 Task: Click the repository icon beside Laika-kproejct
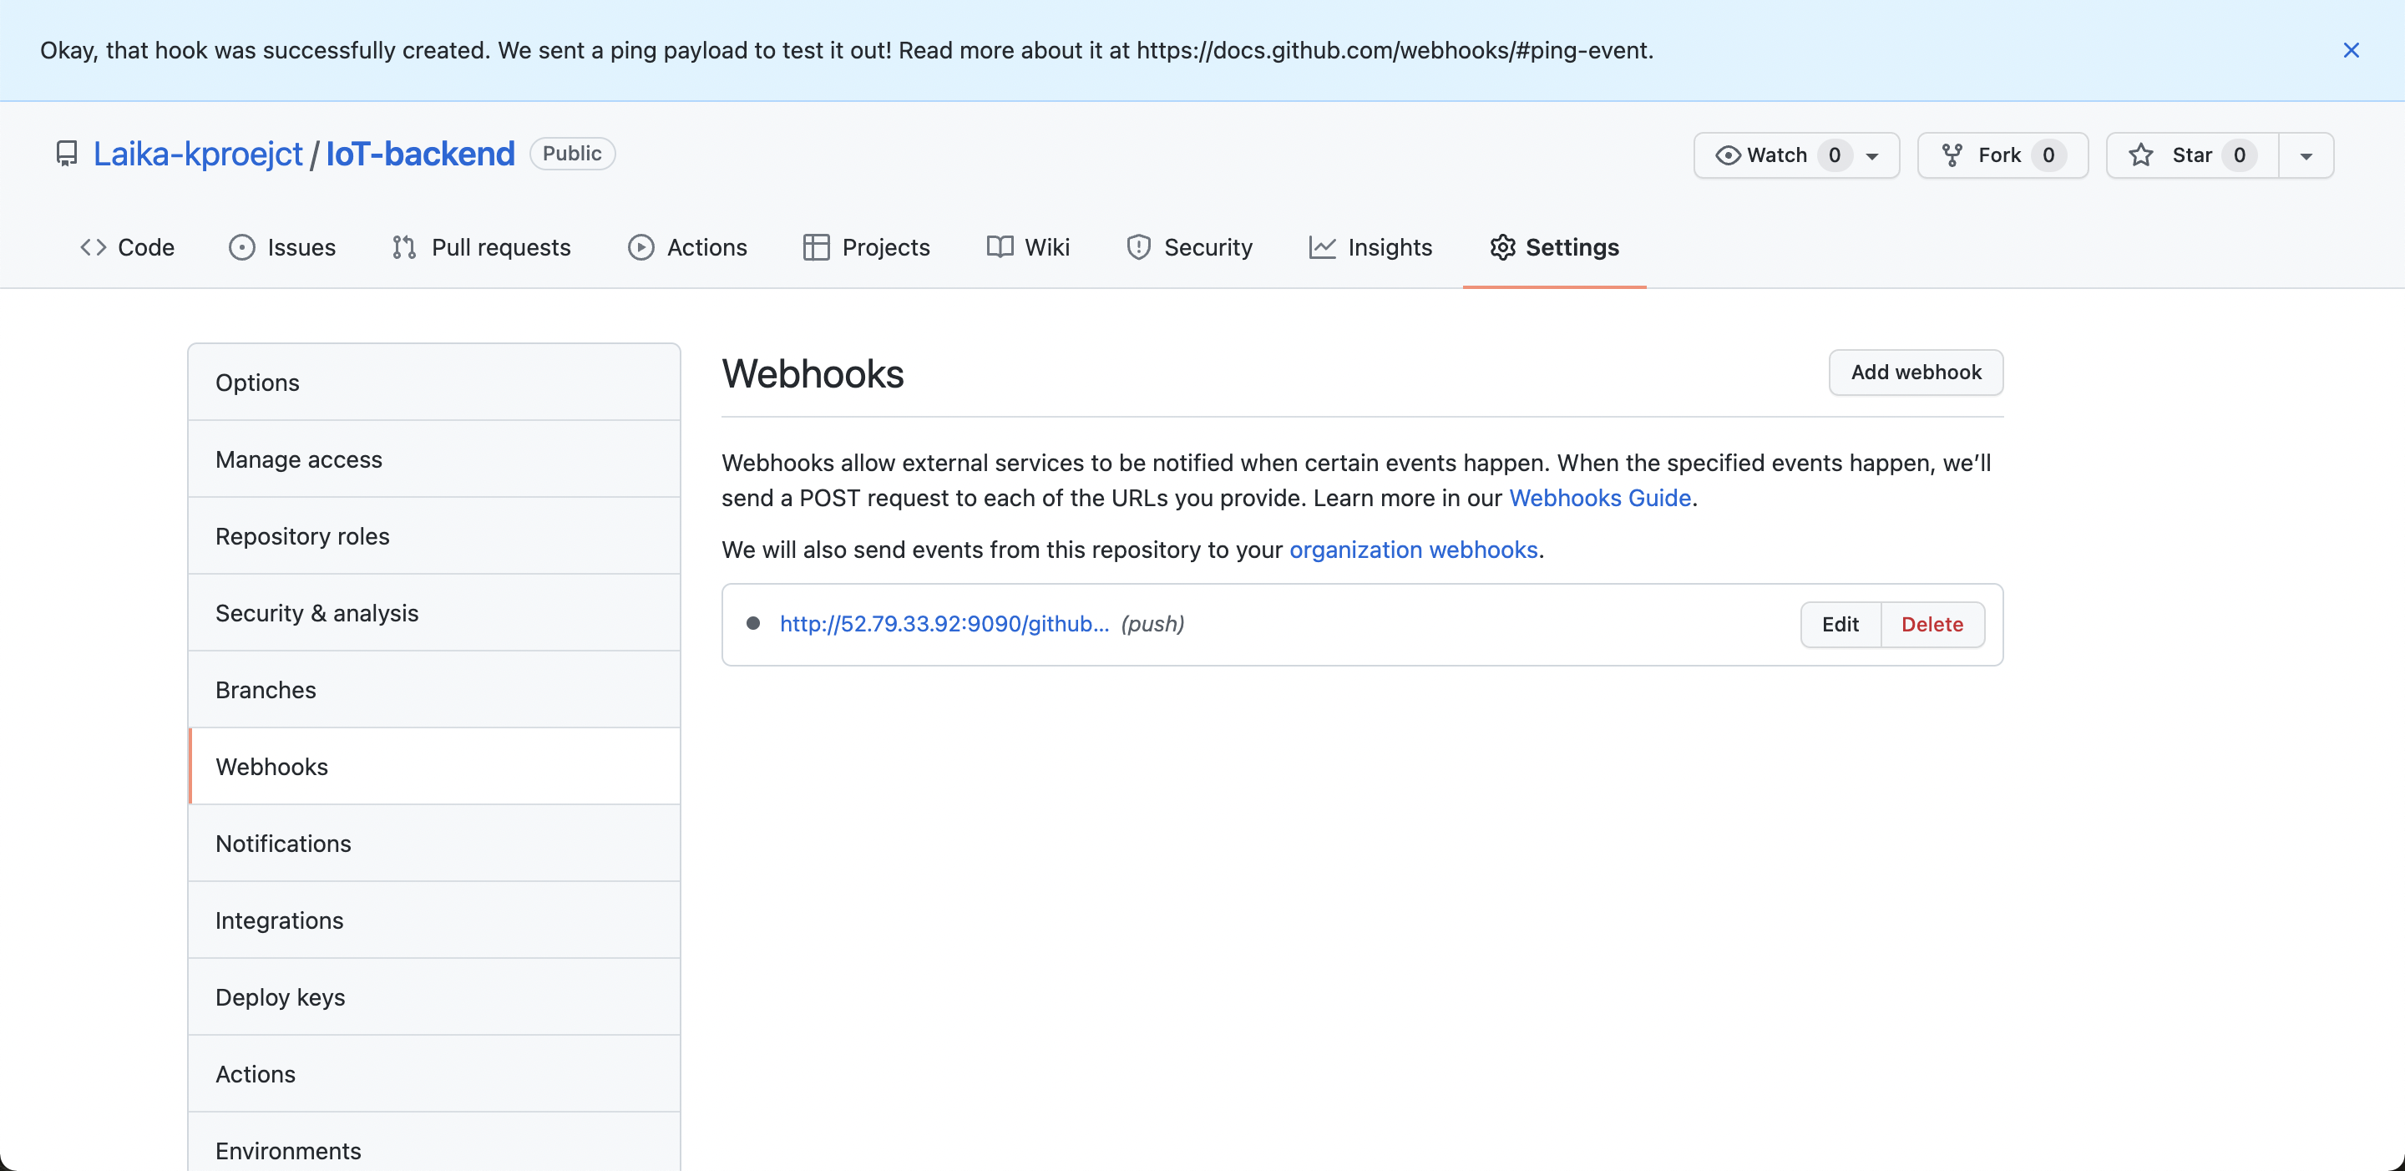pyautogui.click(x=66, y=153)
